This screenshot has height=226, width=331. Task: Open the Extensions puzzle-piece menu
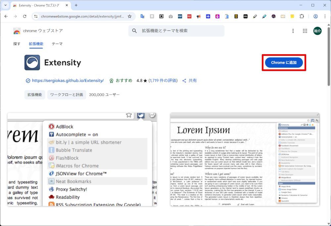click(x=302, y=17)
